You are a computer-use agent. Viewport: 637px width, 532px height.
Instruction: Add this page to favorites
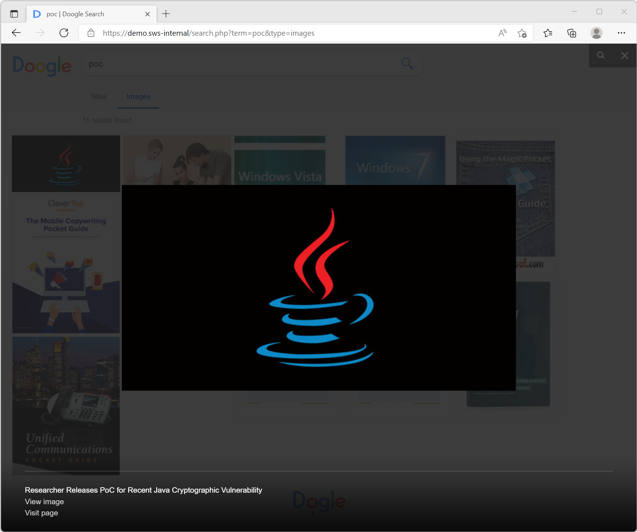[x=522, y=33]
